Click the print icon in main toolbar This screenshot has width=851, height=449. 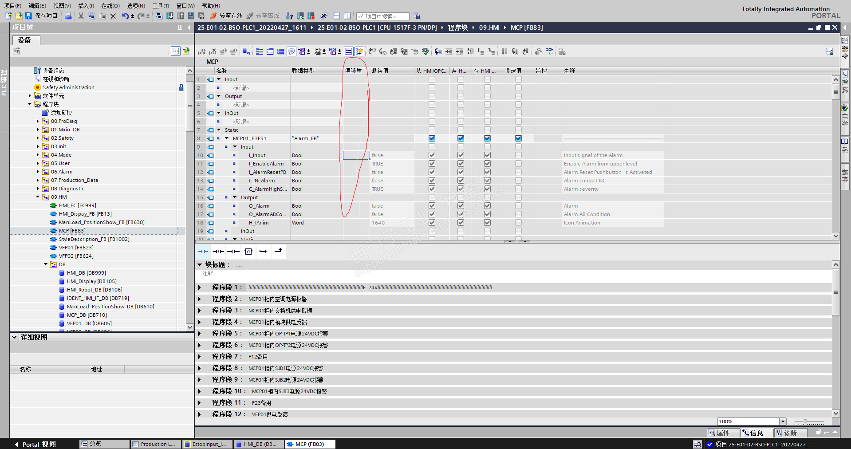(x=68, y=16)
